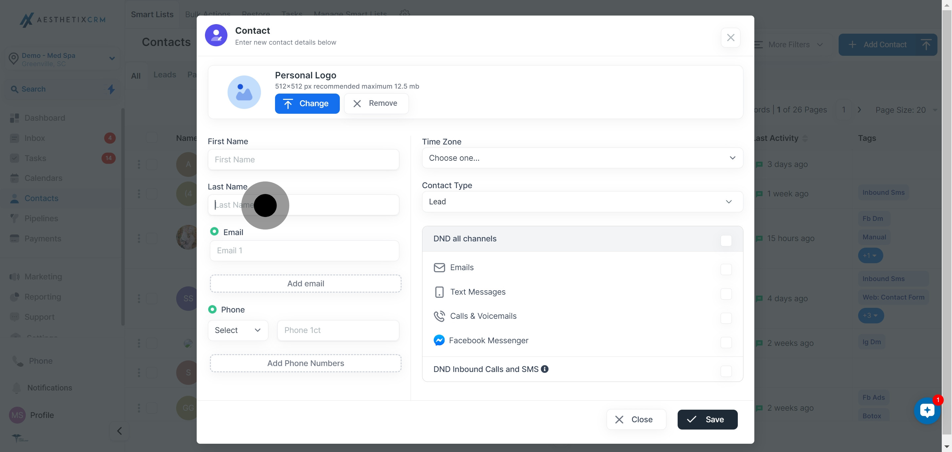This screenshot has width=952, height=452.
Task: Expand the Time Zone dropdown
Action: coord(582,158)
